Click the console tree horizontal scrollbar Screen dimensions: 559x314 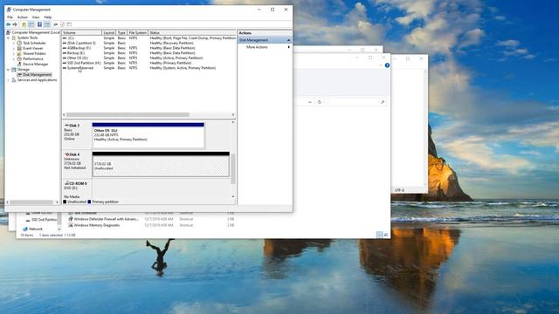click(32, 202)
